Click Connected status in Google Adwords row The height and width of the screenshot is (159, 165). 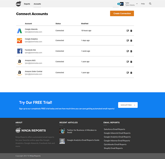(60, 30)
